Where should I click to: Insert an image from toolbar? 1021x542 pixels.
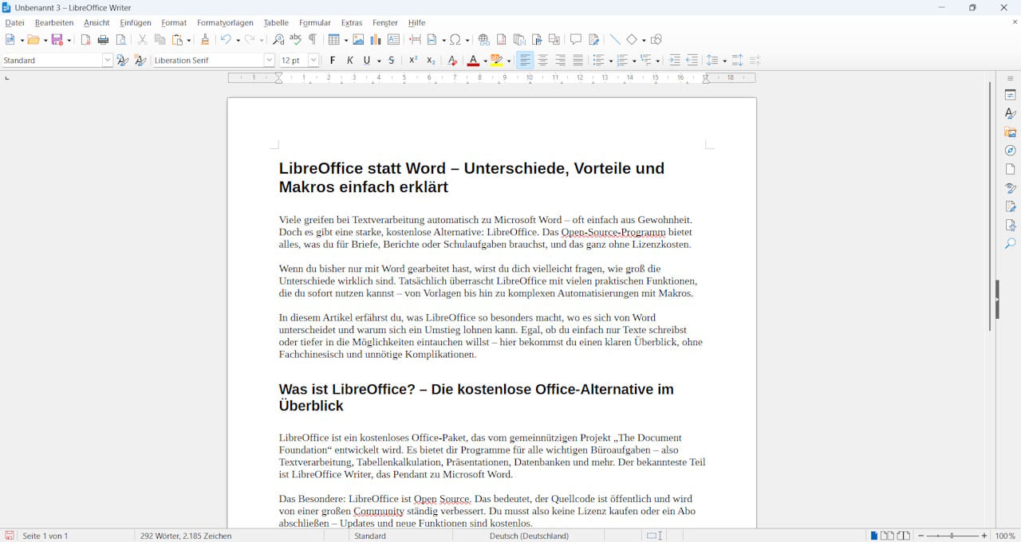point(358,40)
